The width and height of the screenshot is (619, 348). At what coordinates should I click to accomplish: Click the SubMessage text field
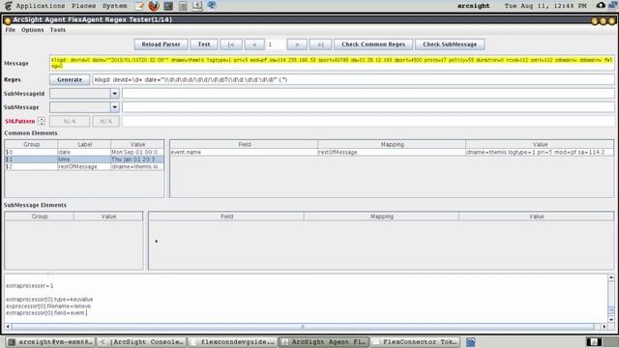(368, 107)
